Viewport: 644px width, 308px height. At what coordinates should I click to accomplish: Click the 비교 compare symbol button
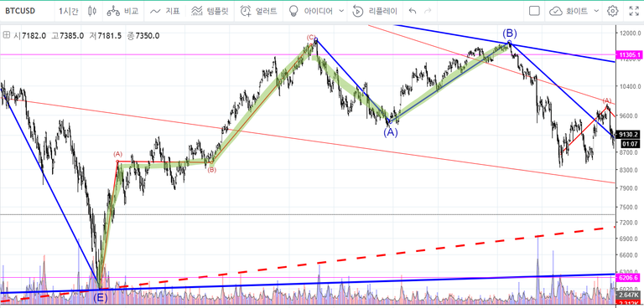tap(122, 11)
